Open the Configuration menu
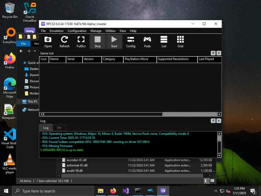Screen dimensions: 261x196 77,31
